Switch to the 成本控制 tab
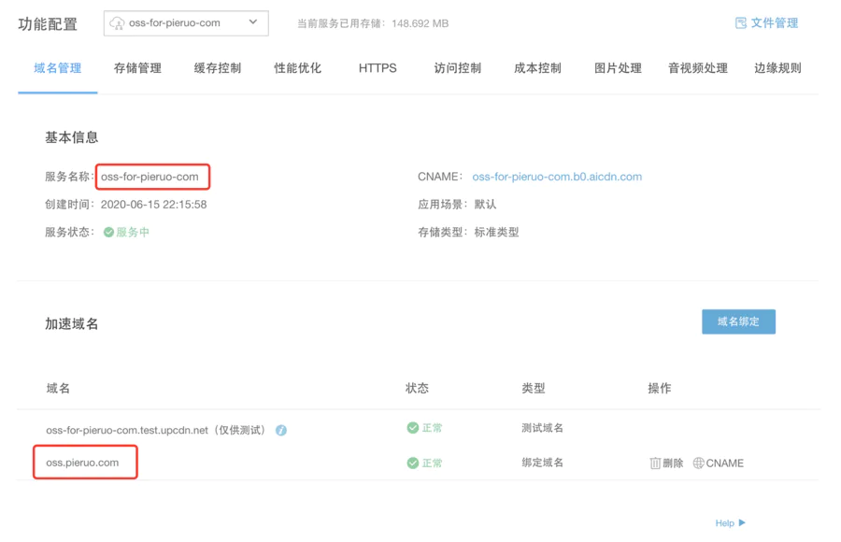 [x=537, y=68]
